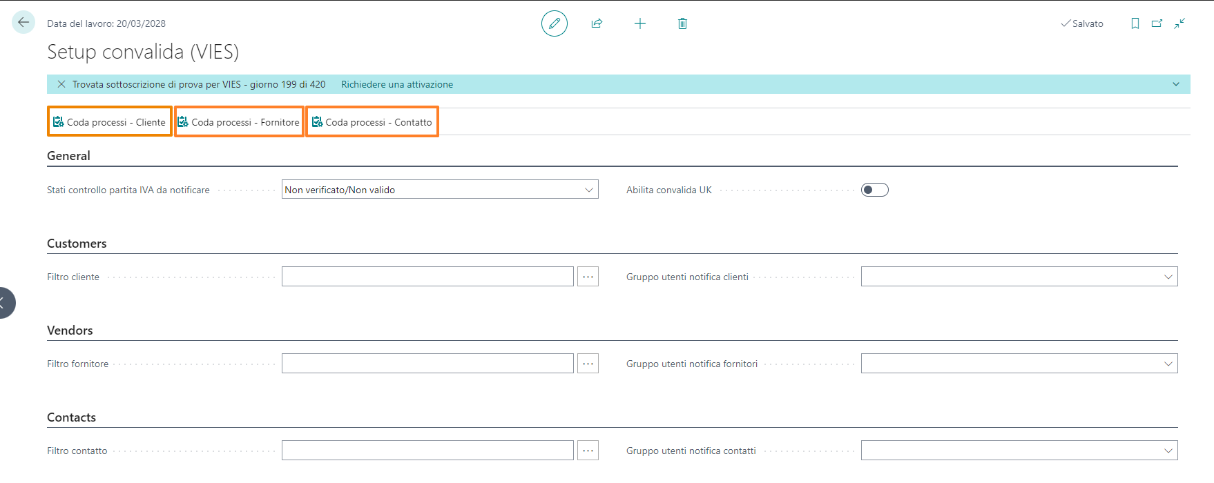The image size is (1214, 483).
Task: Click the pencil edit icon
Action: [x=554, y=23]
